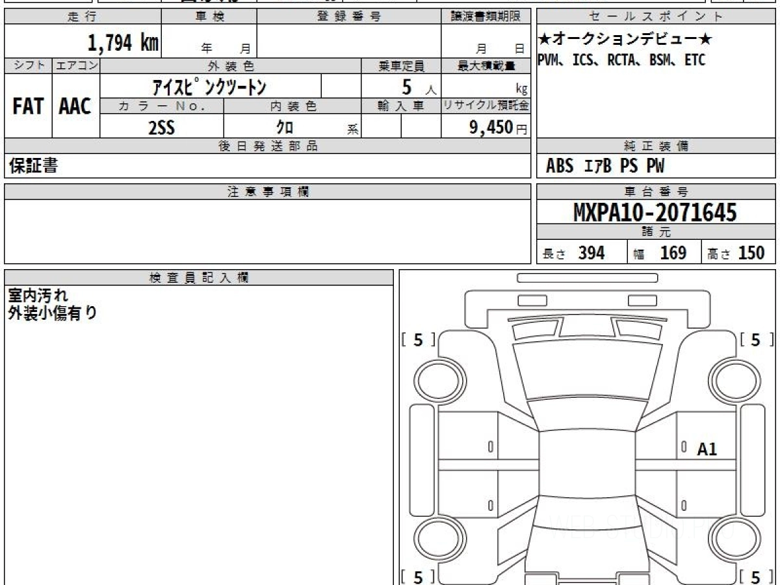Click the 純正装備 header
Screen dimensions: 780x585
coord(656,146)
